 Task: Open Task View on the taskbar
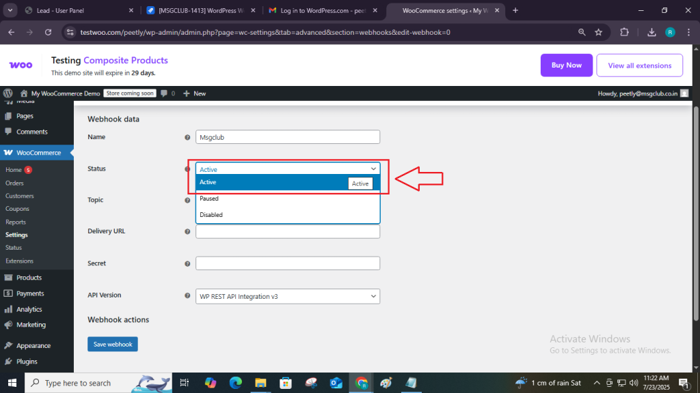pyautogui.click(x=184, y=383)
